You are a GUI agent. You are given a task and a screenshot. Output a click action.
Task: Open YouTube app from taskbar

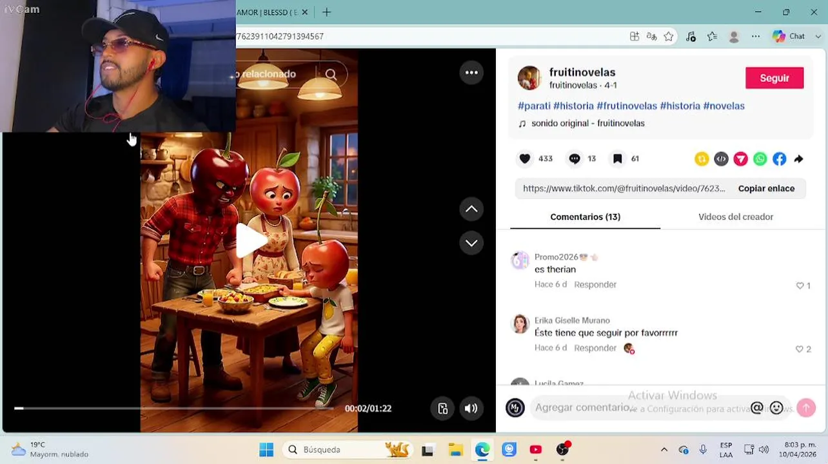click(x=536, y=449)
